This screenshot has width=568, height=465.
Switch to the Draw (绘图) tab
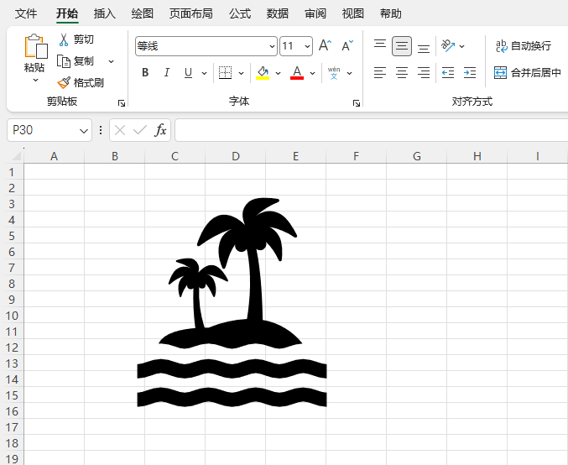tap(143, 13)
